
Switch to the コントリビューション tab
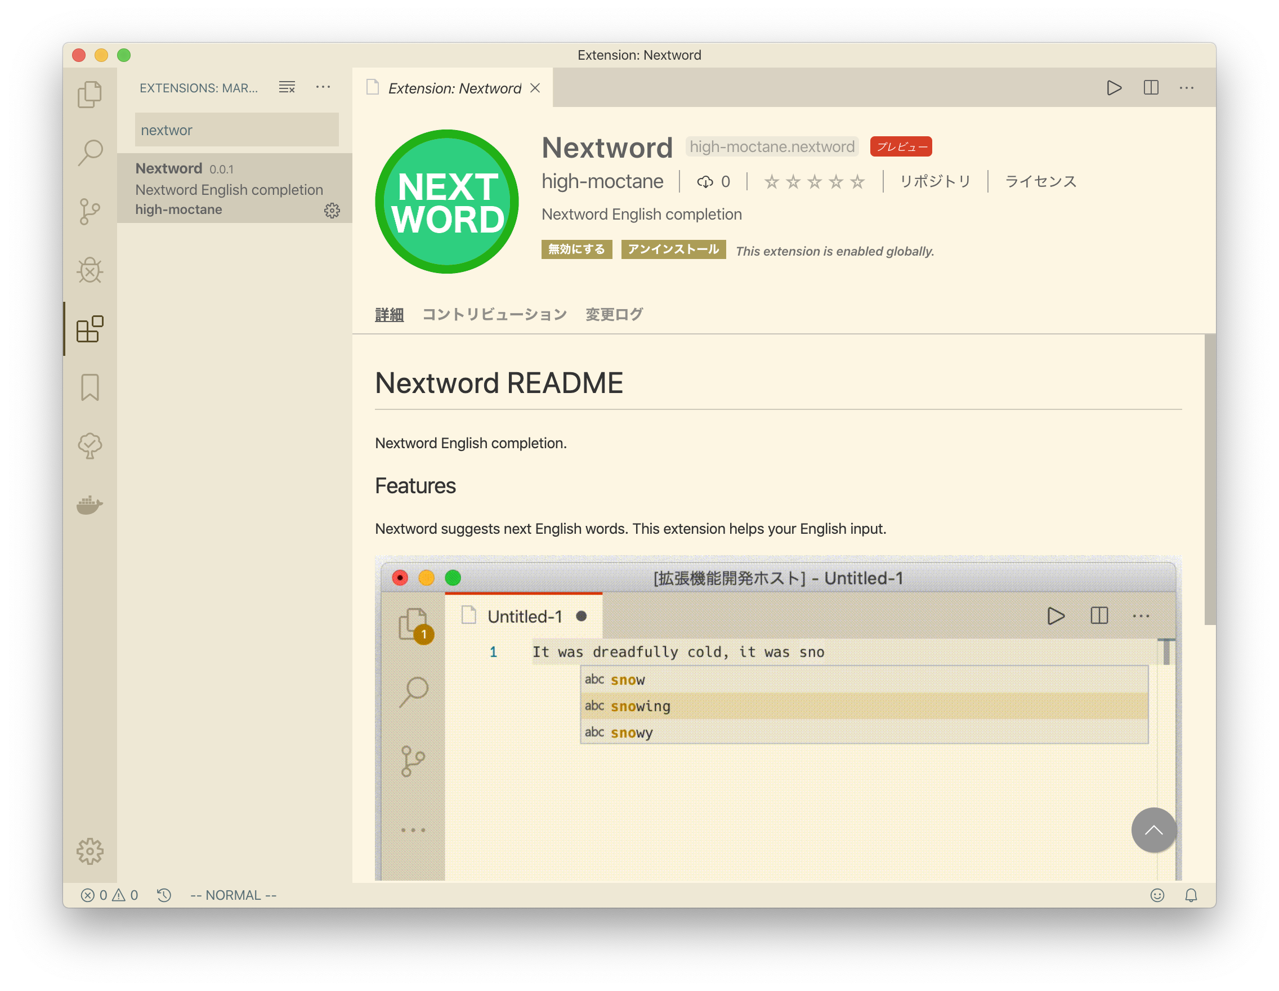(495, 315)
